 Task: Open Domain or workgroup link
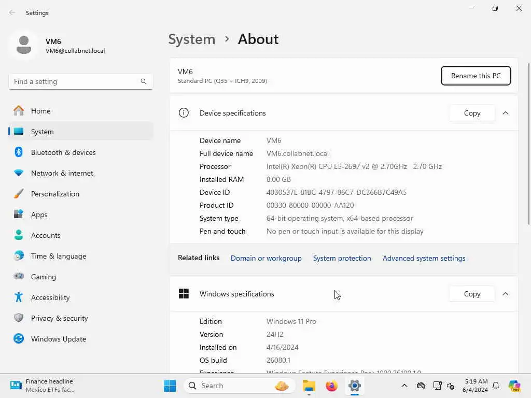[266, 258]
